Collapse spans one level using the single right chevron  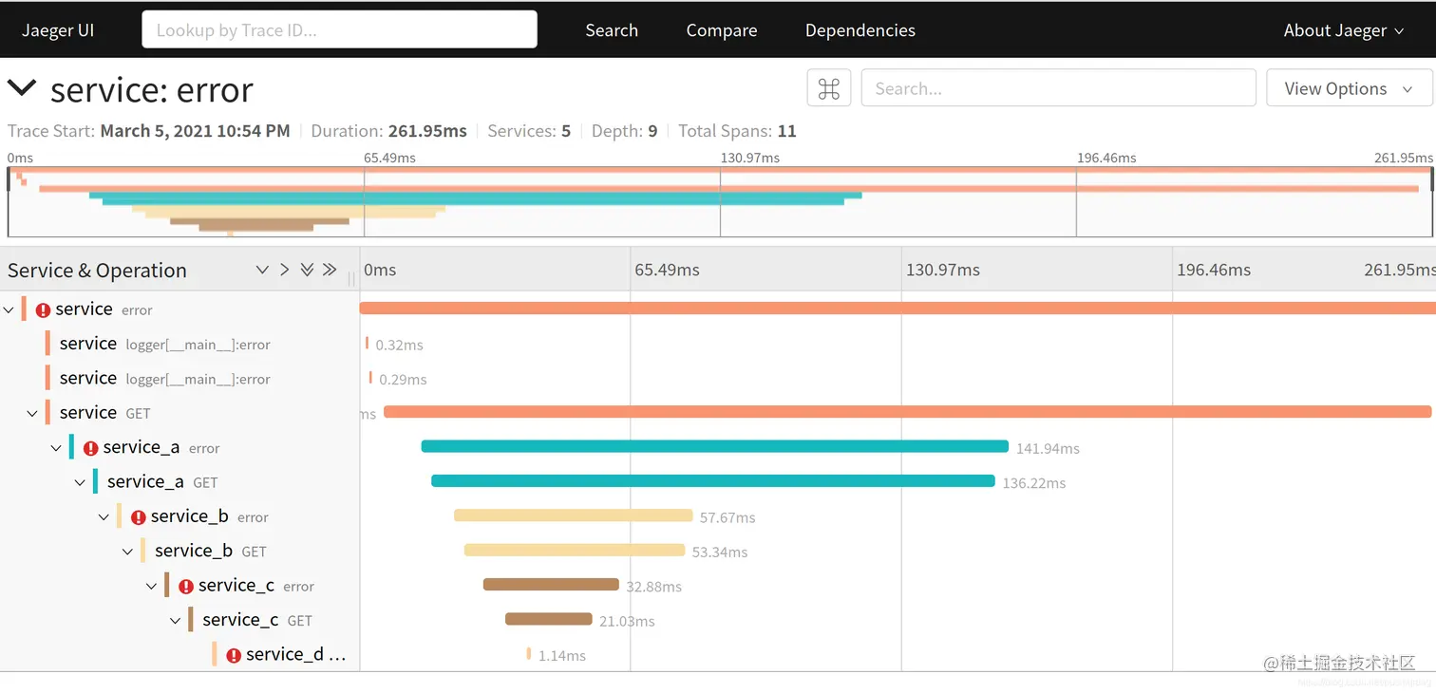284,270
